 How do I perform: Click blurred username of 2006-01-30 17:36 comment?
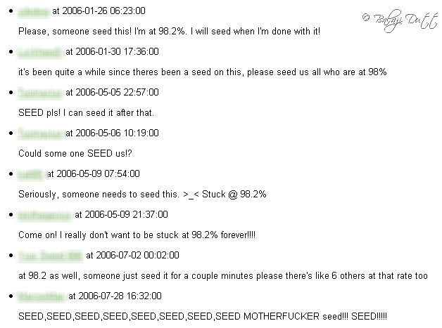(39, 52)
